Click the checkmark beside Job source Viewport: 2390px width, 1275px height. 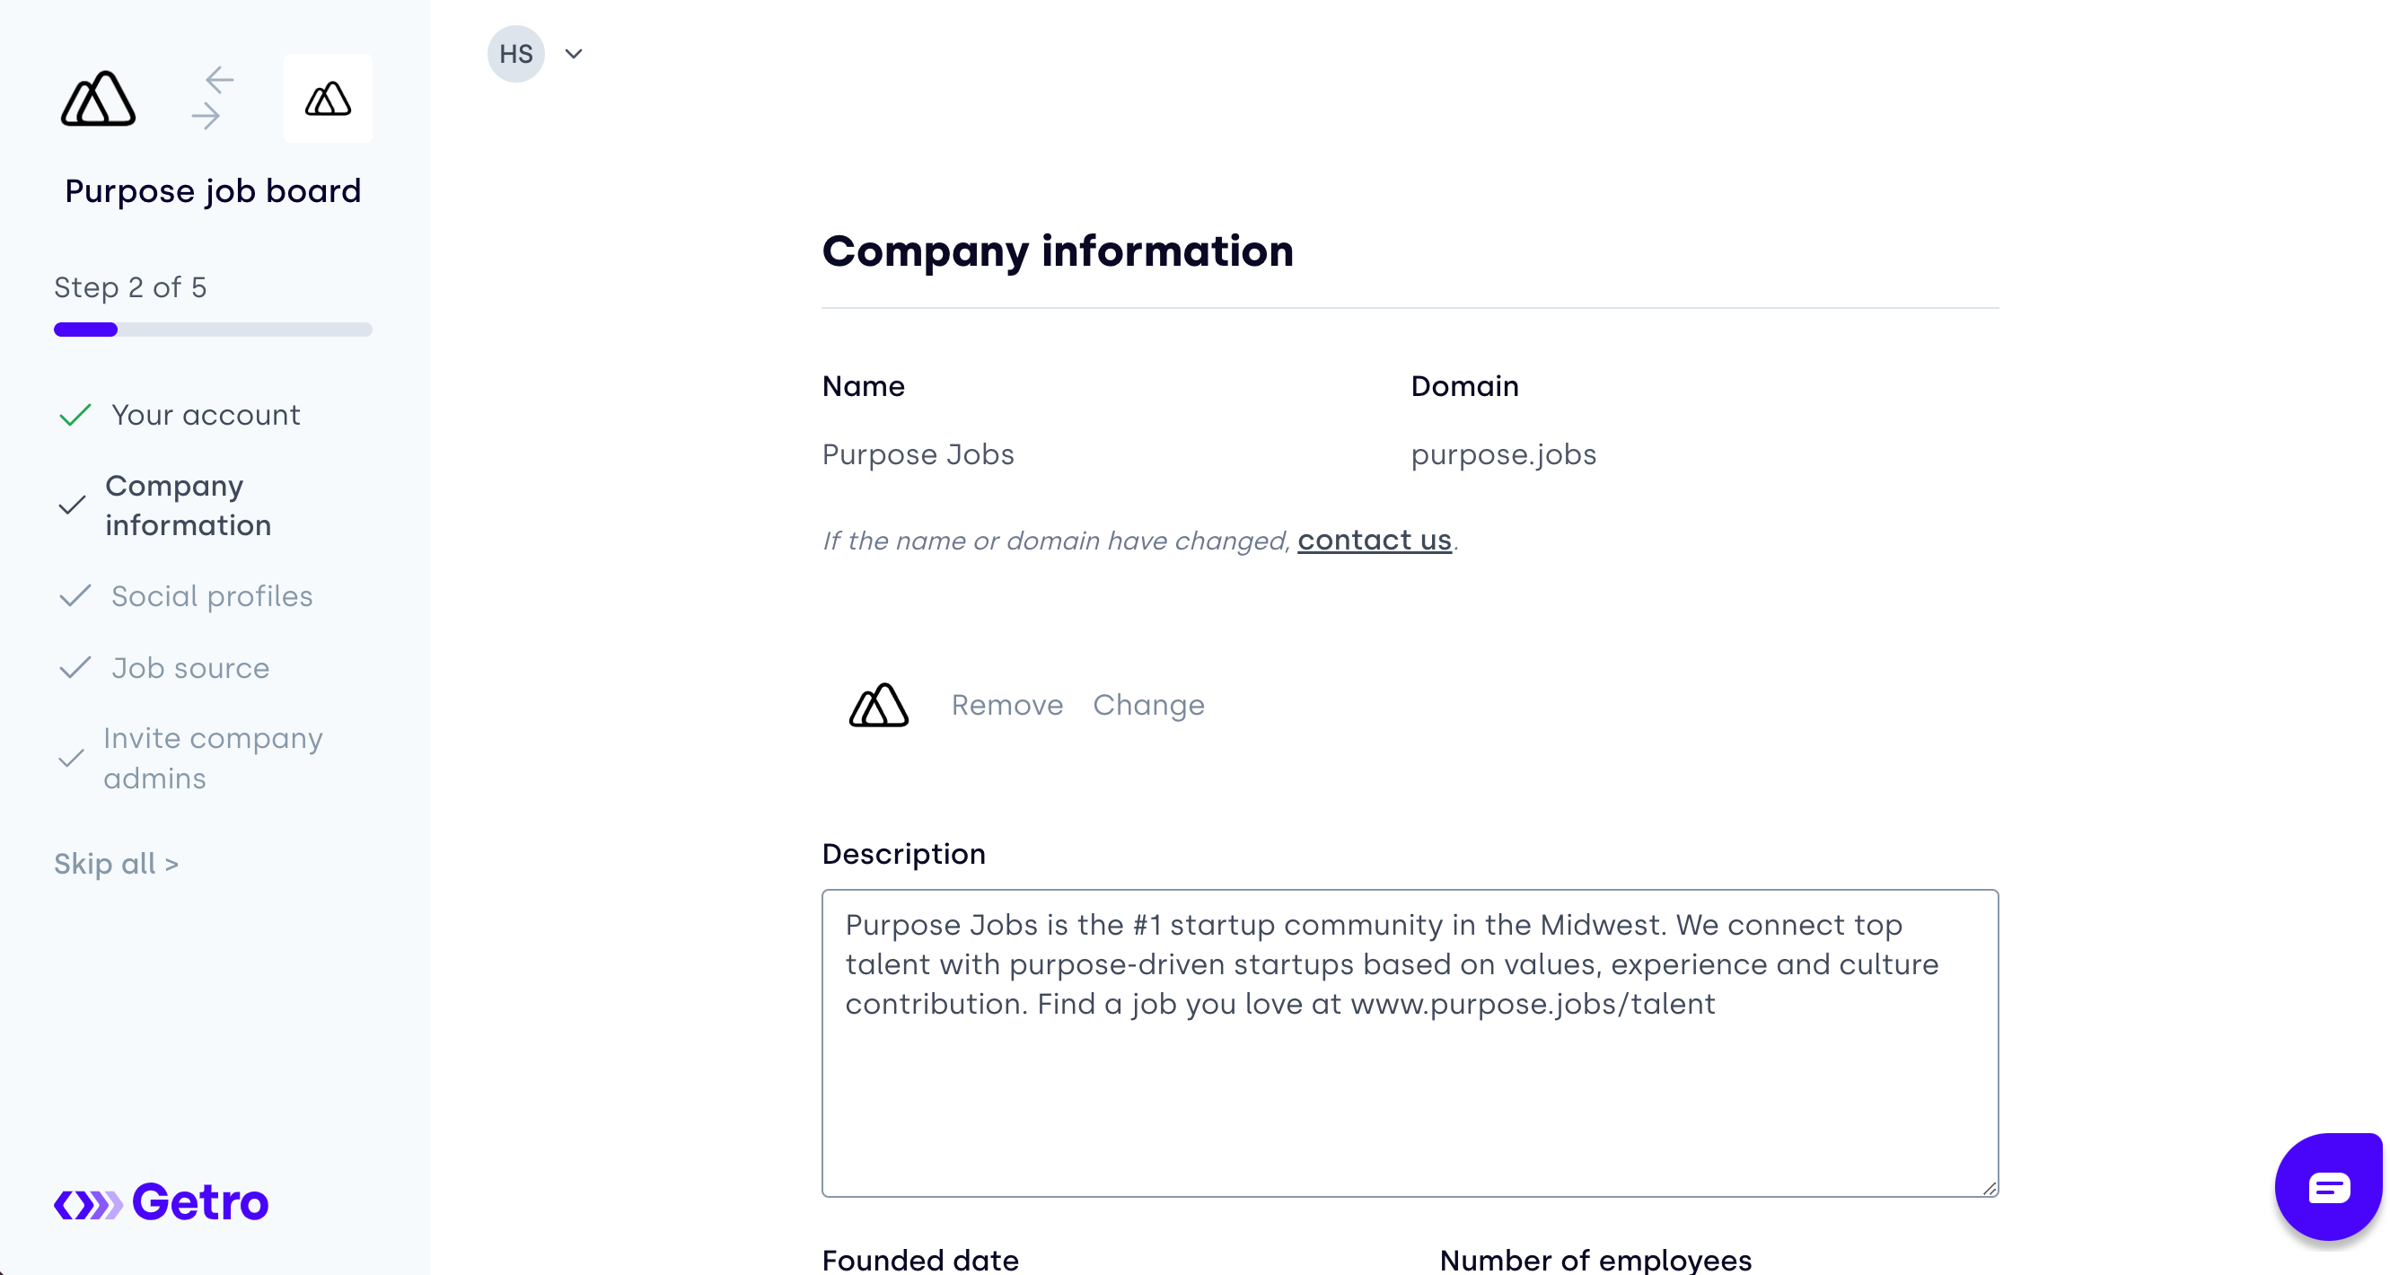(75, 668)
